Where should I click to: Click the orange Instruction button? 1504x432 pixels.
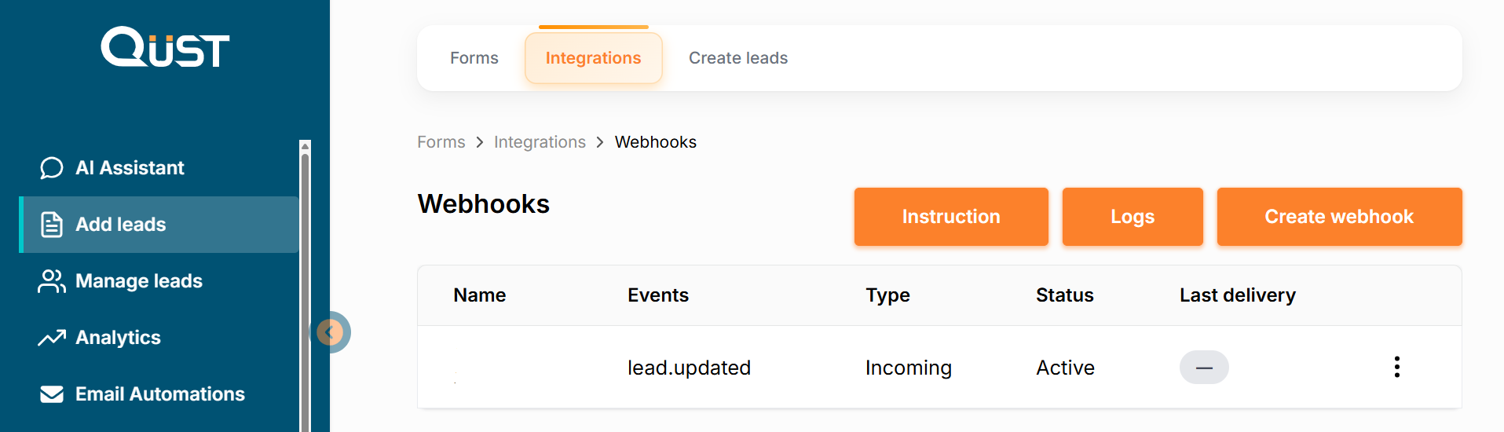click(950, 217)
